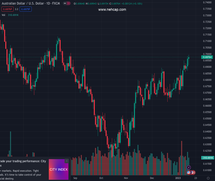215x181 pixels.
Task: Click the blue buy price 0.69790 button
Action: (x=26, y=9)
